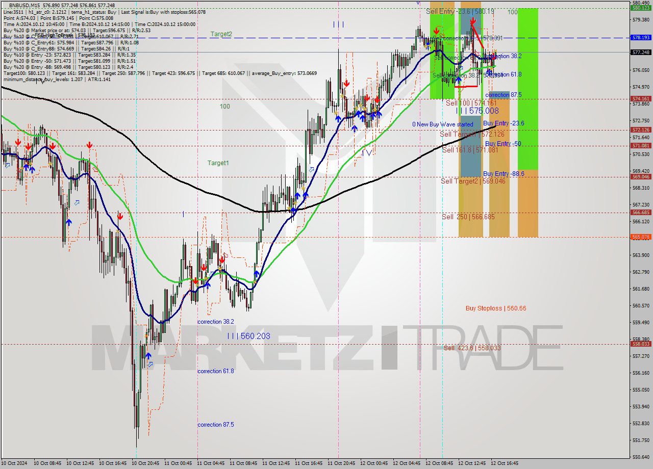Click the 'Sell Target2 | 569.046' label
653x469 pixels.
point(473,181)
